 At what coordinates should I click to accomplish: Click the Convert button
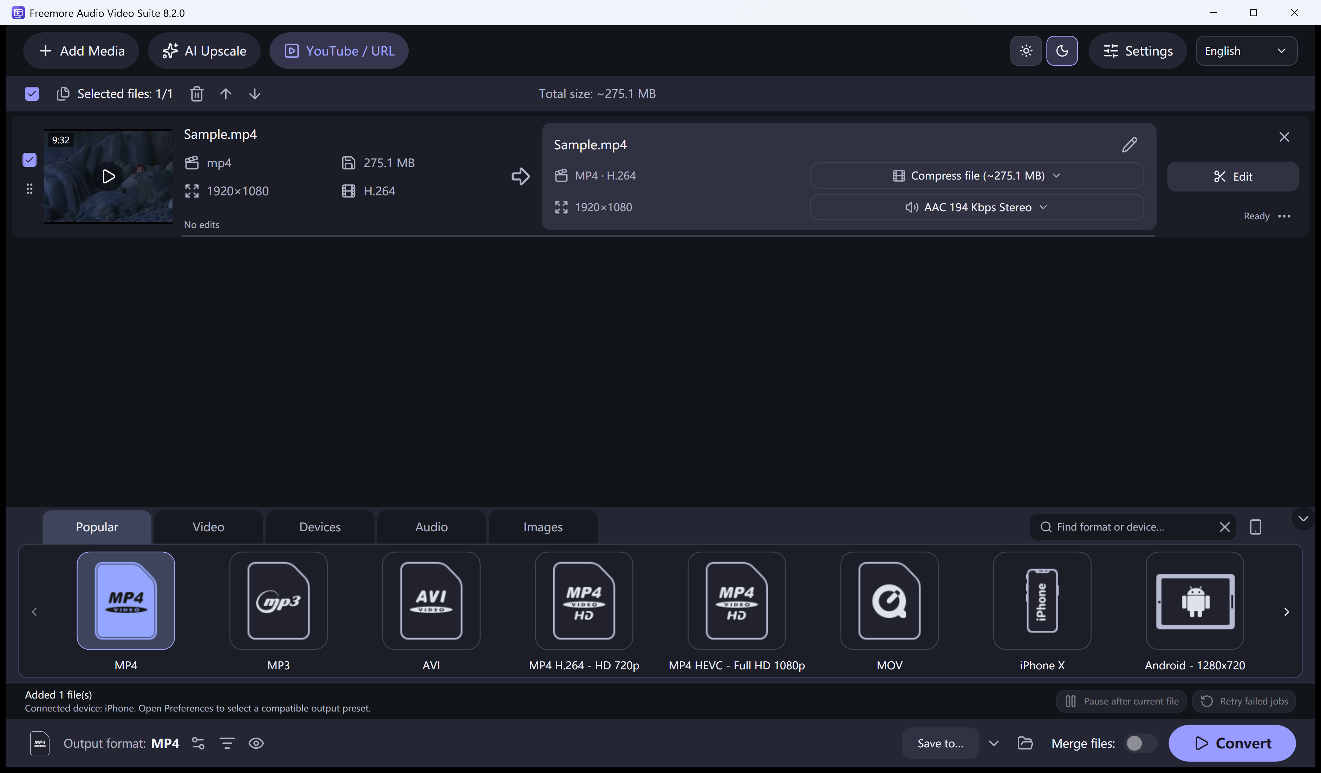tap(1232, 743)
